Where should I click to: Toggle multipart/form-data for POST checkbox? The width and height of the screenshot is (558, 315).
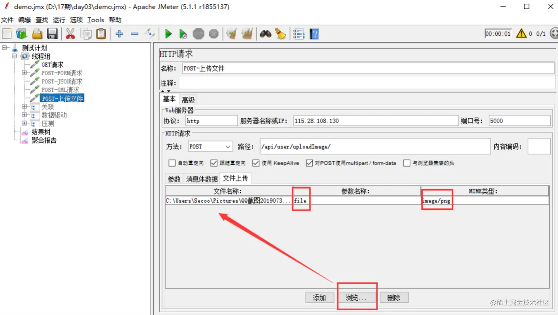[x=309, y=163]
